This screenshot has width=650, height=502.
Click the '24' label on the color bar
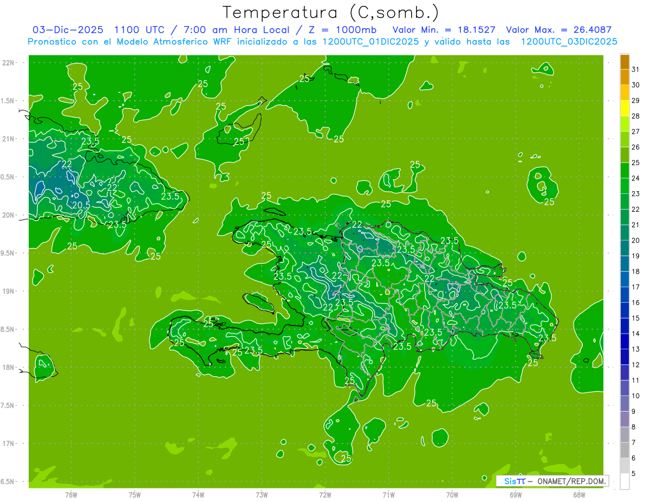click(636, 178)
